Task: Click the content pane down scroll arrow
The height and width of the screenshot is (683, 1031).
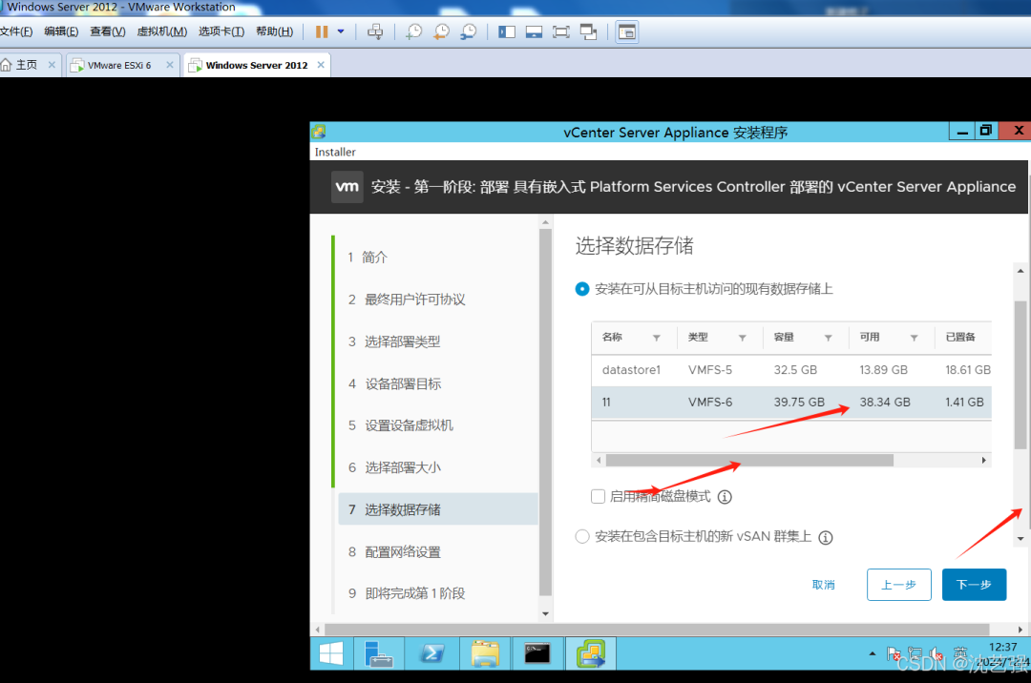Action: [1020, 539]
